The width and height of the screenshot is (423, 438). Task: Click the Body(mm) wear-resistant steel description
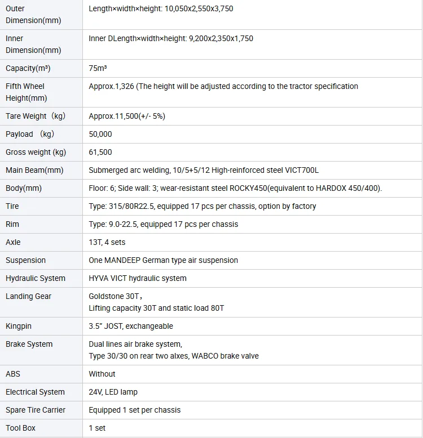coord(235,188)
